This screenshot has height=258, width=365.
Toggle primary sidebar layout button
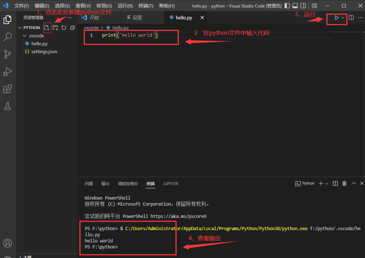[287, 6]
